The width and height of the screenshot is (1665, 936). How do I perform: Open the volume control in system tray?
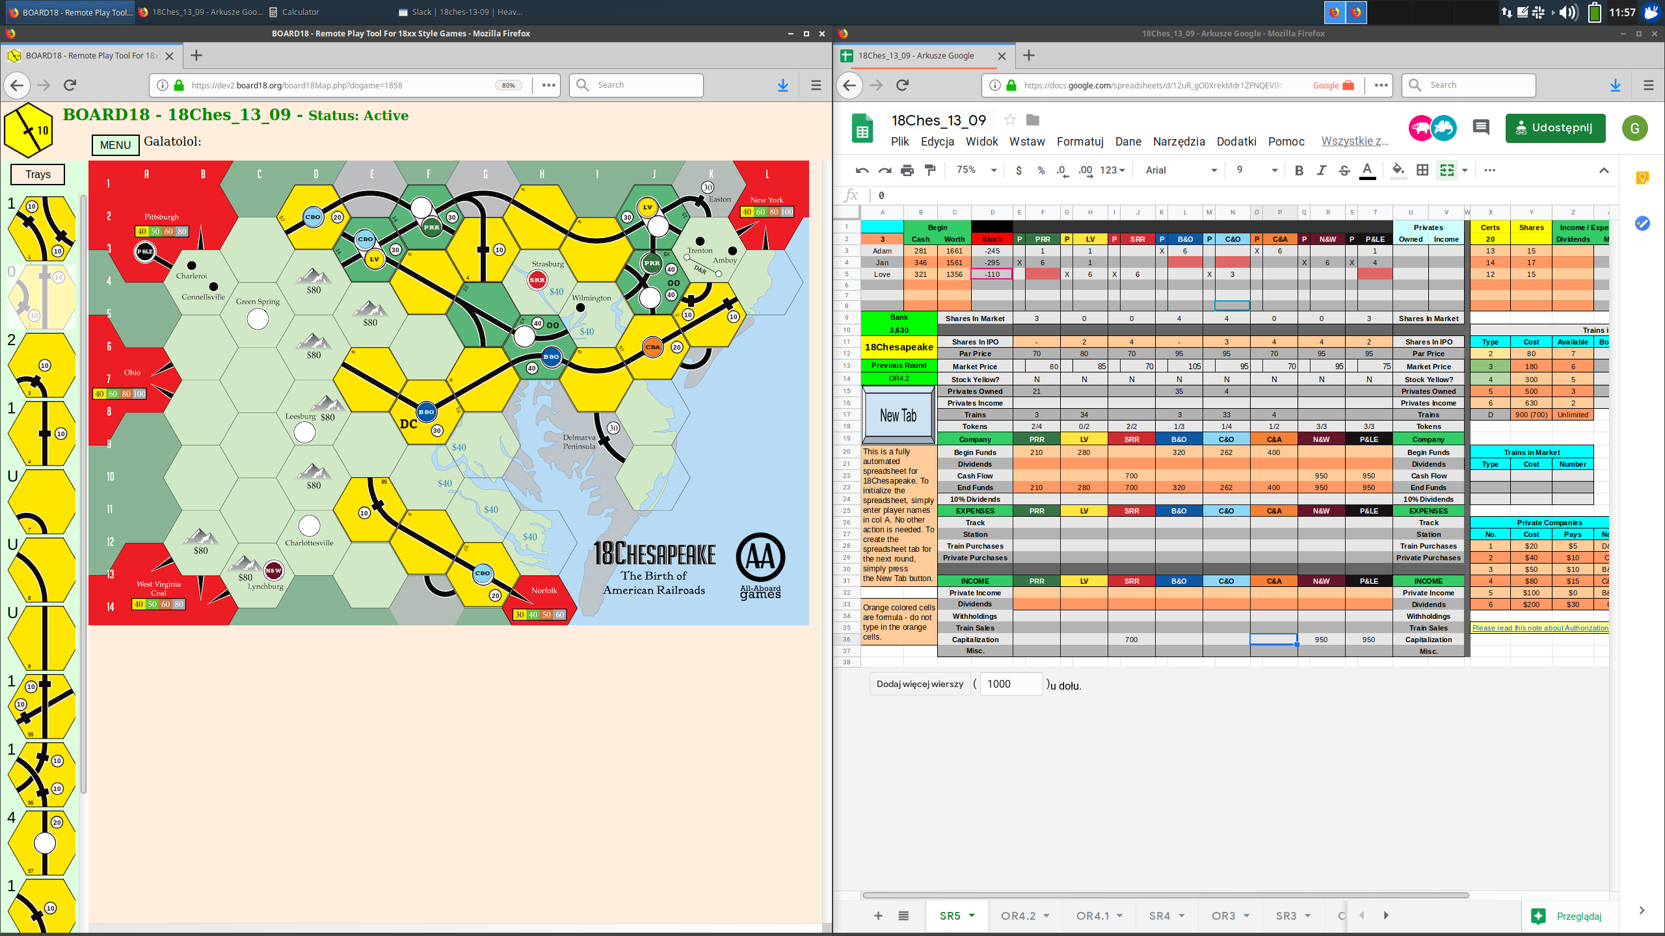pos(1568,12)
